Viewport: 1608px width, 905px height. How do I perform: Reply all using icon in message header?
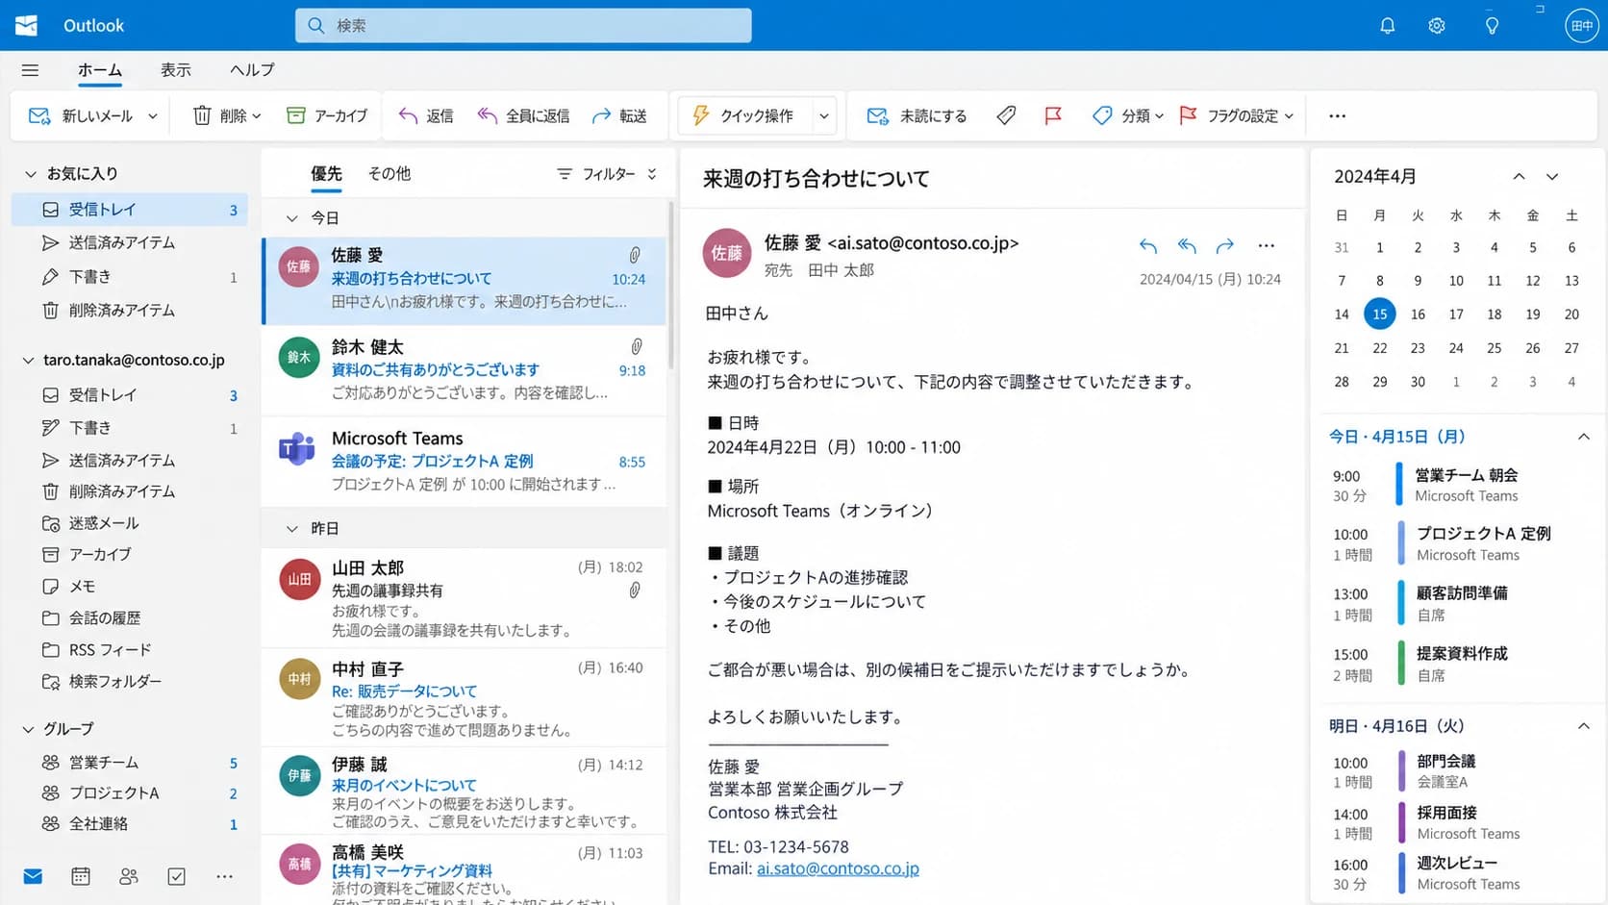pos(1187,246)
